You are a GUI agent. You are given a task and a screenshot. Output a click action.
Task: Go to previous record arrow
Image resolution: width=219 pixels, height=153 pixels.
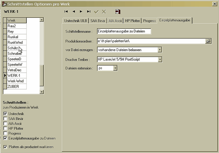coord(74,12)
